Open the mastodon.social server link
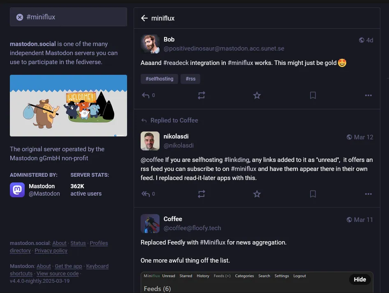Screen dimensions: 389x293 click(x=33, y=44)
